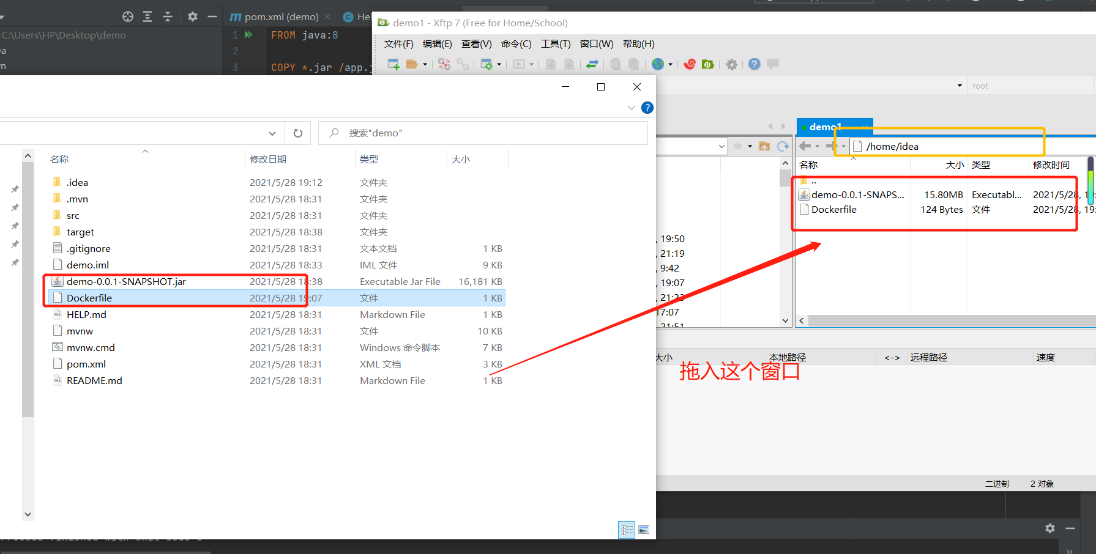
Task: Expand the Explorer address bar history dropdown
Action: (272, 133)
